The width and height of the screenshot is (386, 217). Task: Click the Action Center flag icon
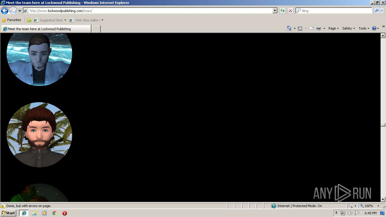point(357,213)
